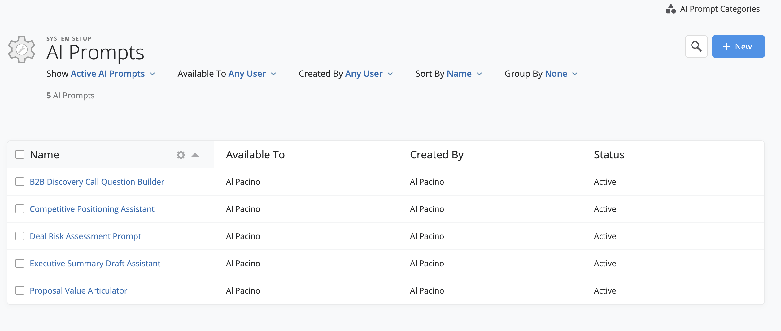Open the Name column gear settings
Image resolution: width=781 pixels, height=331 pixels.
pyautogui.click(x=181, y=155)
